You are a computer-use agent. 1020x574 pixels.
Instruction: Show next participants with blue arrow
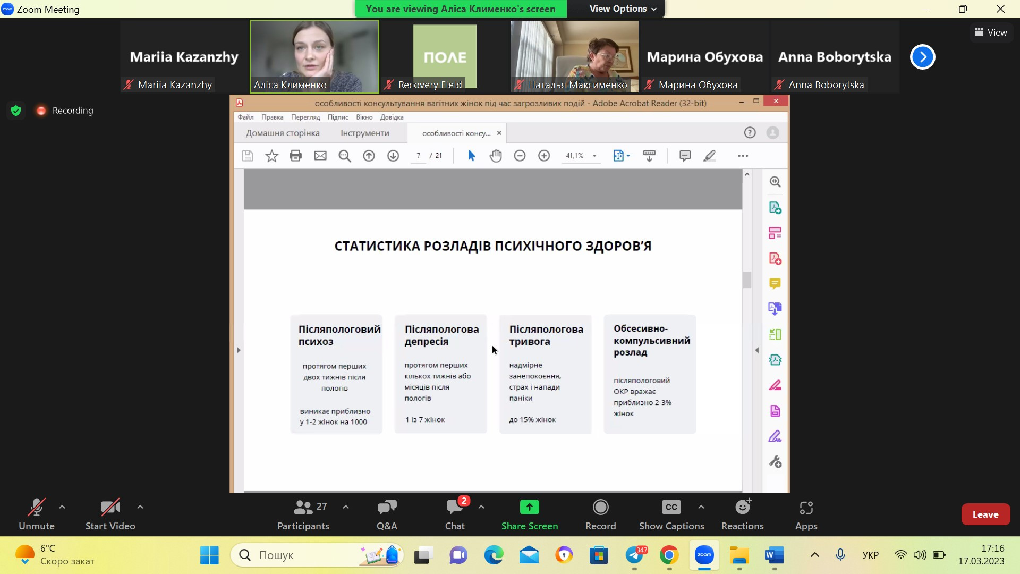[x=922, y=57]
